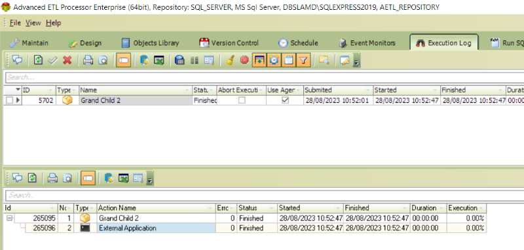524x250 pixels.
Task: Collapse the tree node for Id 265095
Action: tap(9, 219)
